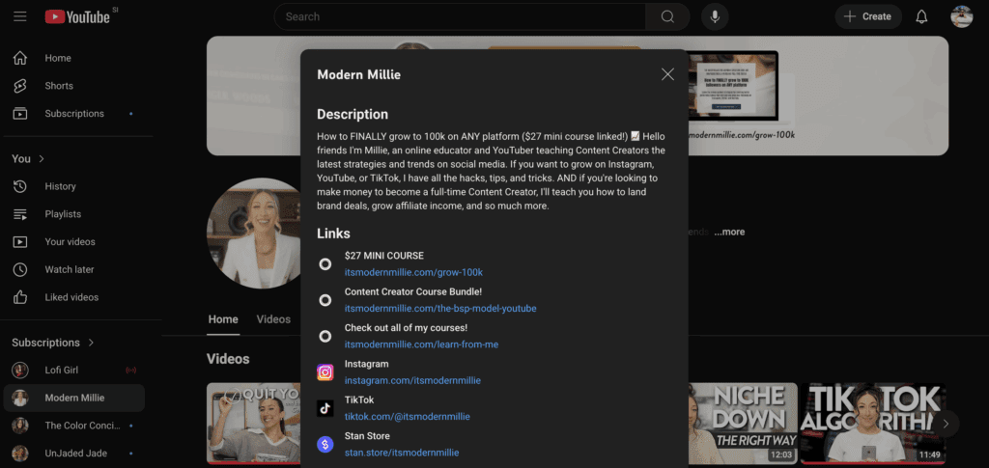Go to Shorts in sidebar

pos(58,86)
